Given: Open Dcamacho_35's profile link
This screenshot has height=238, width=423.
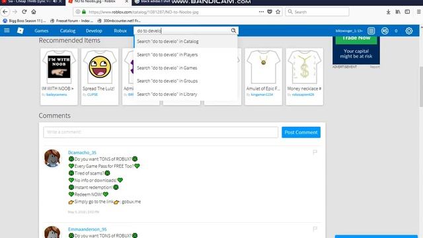Looking at the screenshot, I should [82, 153].
